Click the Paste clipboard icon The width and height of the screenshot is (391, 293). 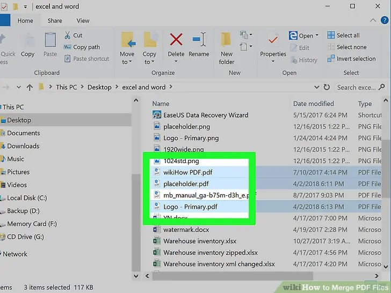pos(50,44)
